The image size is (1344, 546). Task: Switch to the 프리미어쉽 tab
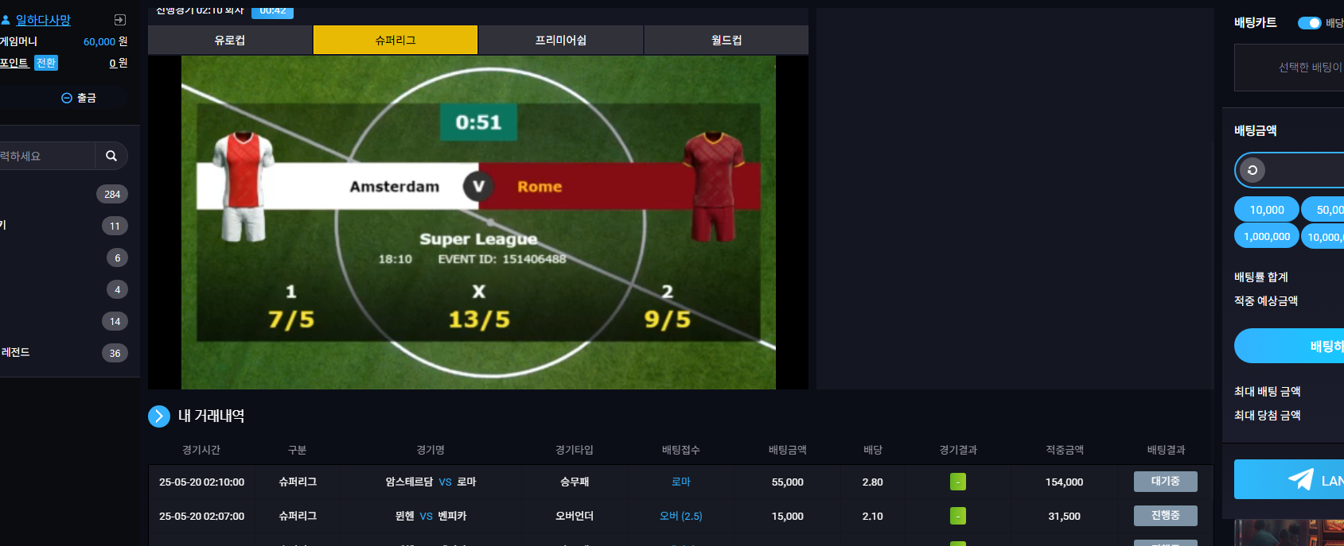[561, 40]
